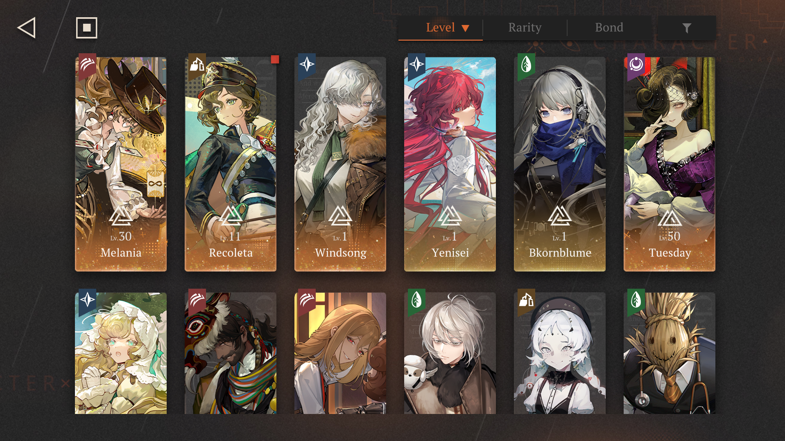The image size is (785, 441).
Task: Toggle the Level sort order arrow
Action: click(x=465, y=28)
